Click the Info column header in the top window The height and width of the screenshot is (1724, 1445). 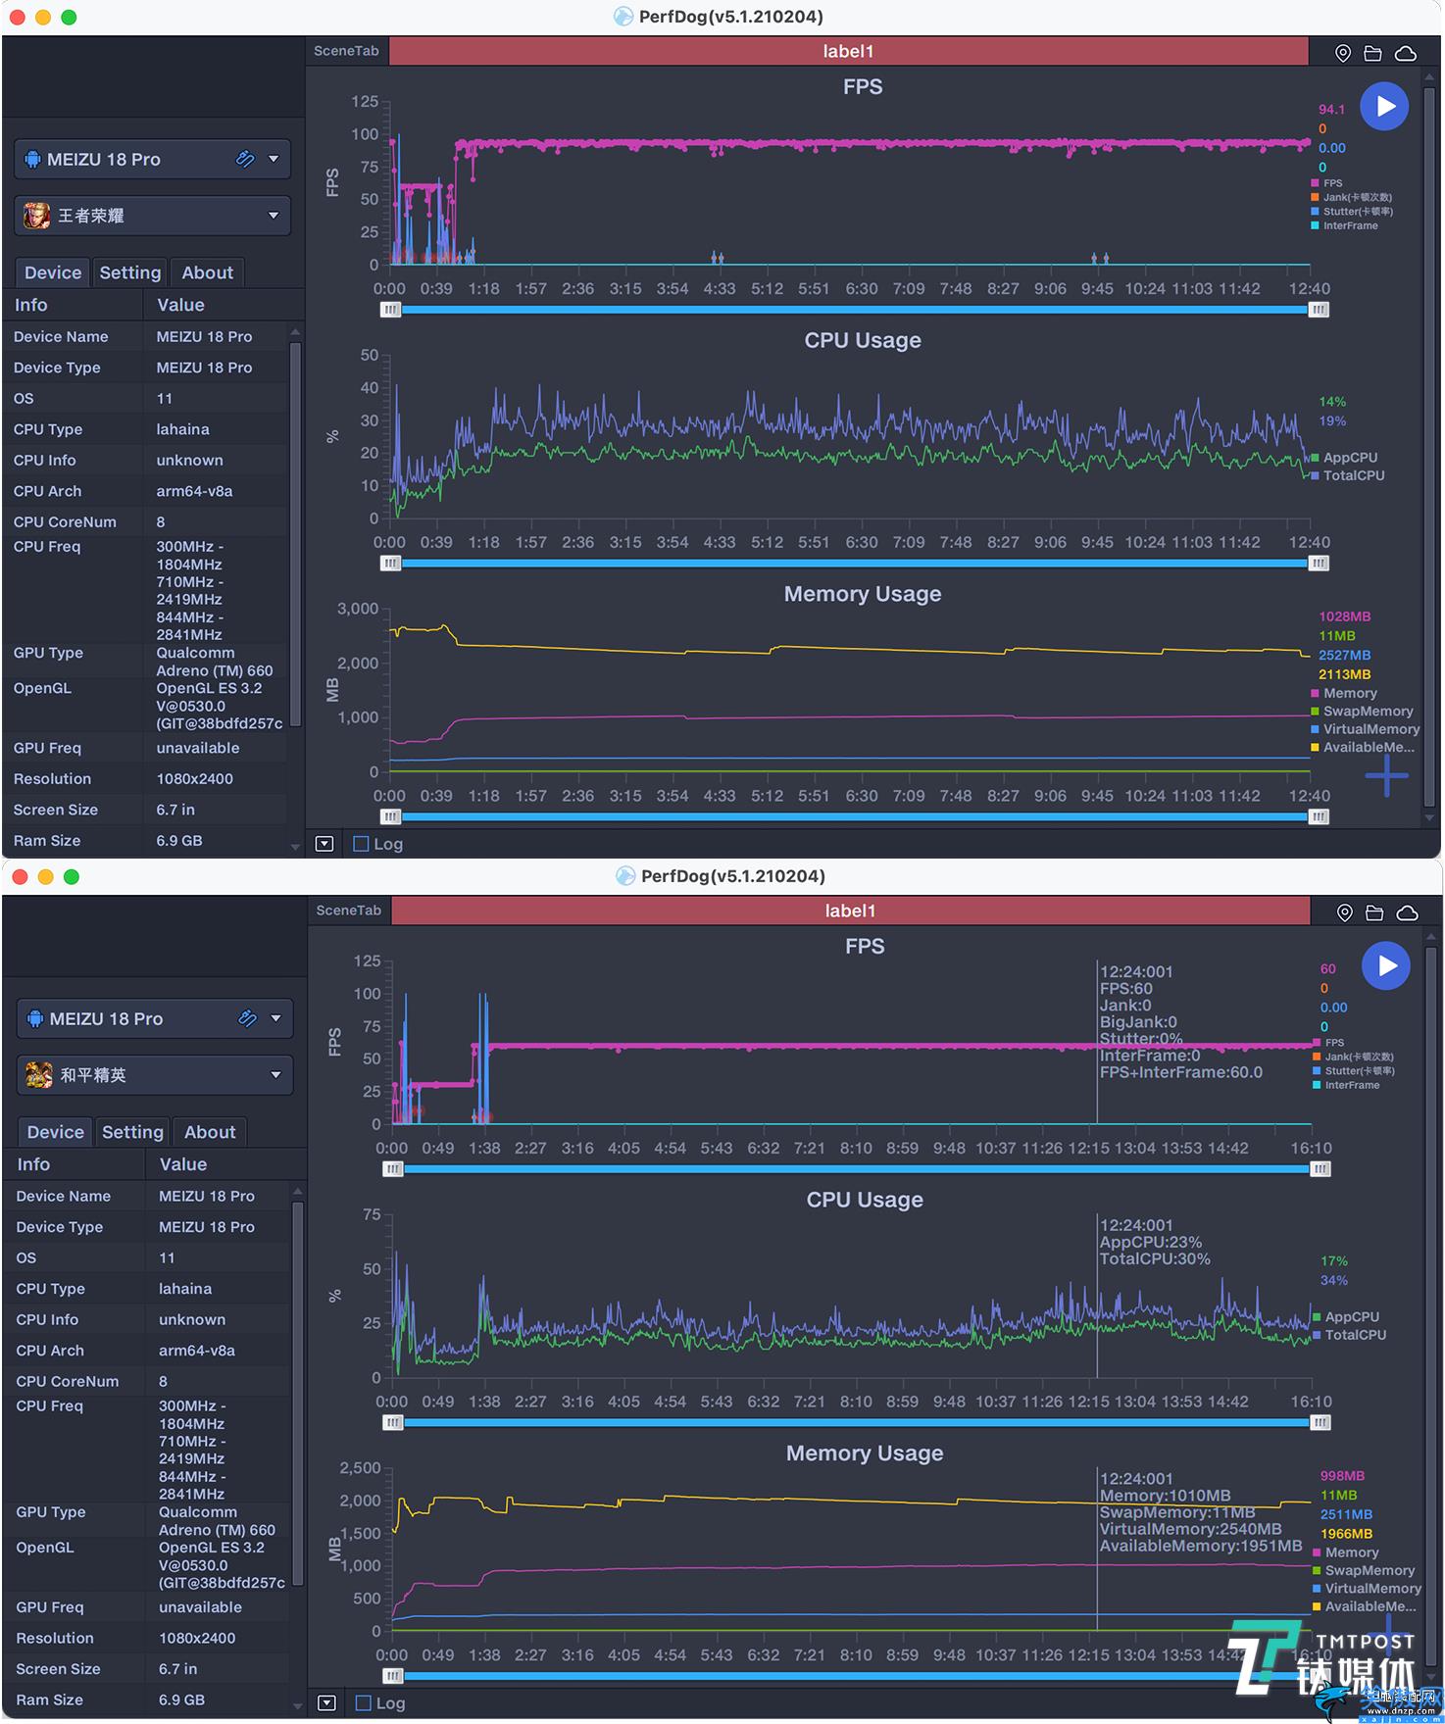point(74,305)
